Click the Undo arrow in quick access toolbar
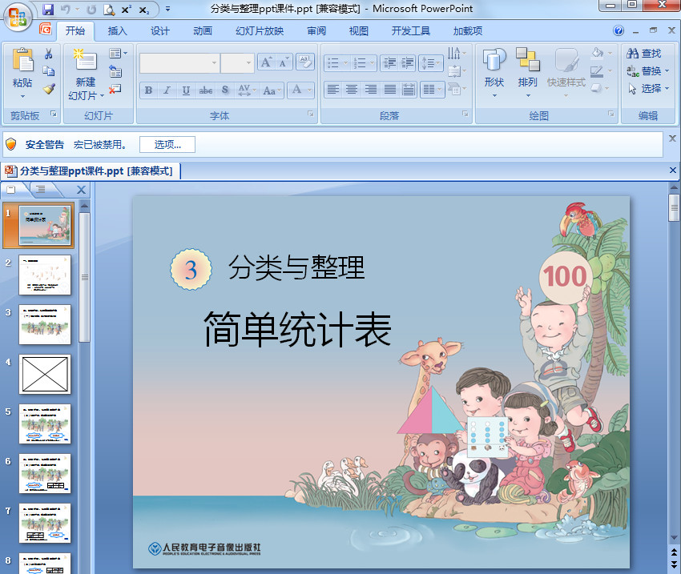Image resolution: width=681 pixels, height=574 pixels. pos(66,9)
